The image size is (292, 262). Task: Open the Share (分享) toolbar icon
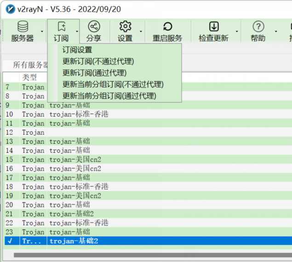[x=94, y=27]
